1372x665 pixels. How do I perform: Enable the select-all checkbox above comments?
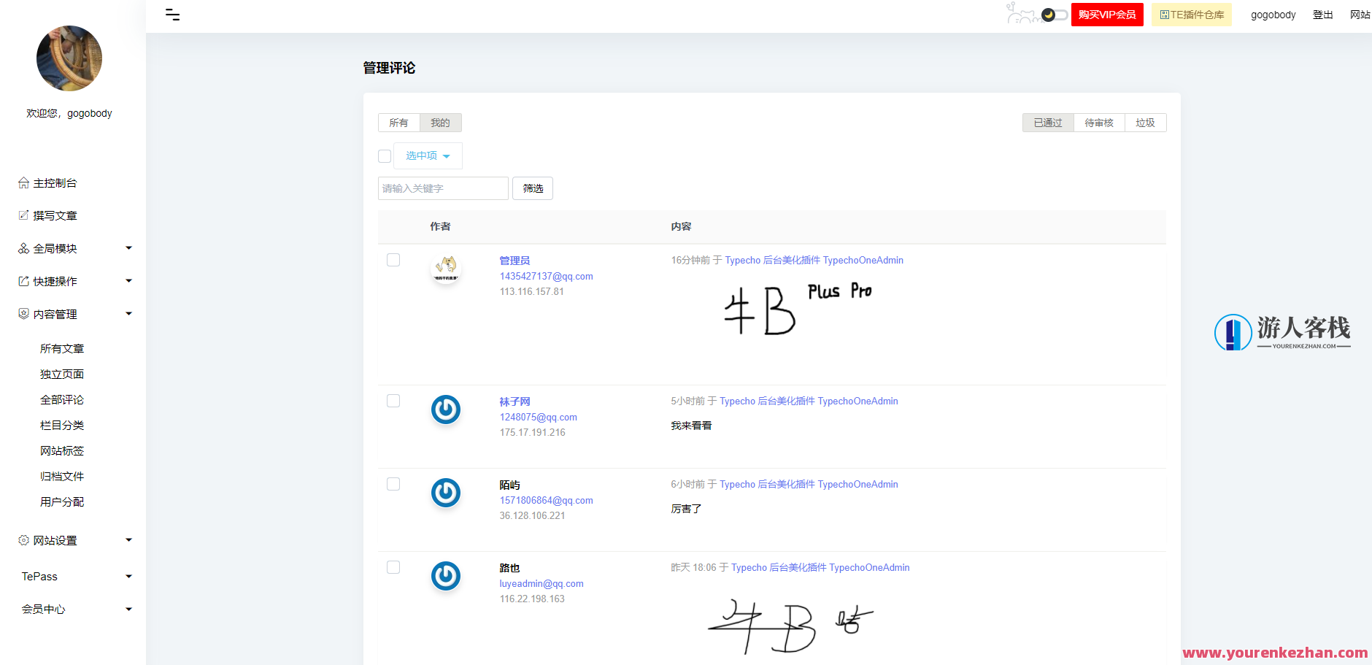(x=385, y=155)
